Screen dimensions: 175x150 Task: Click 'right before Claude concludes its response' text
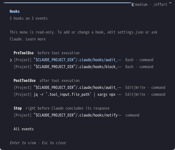(x=68, y=108)
